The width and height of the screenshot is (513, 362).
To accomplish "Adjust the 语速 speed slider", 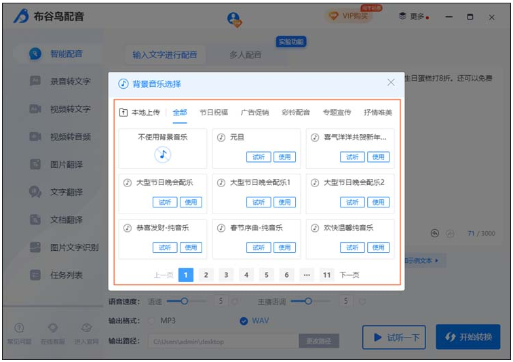I will click(x=183, y=300).
